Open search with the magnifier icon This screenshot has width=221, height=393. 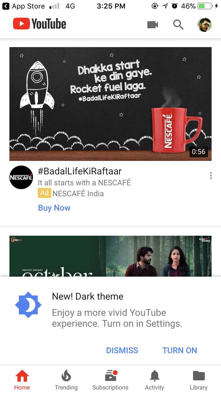tap(178, 25)
